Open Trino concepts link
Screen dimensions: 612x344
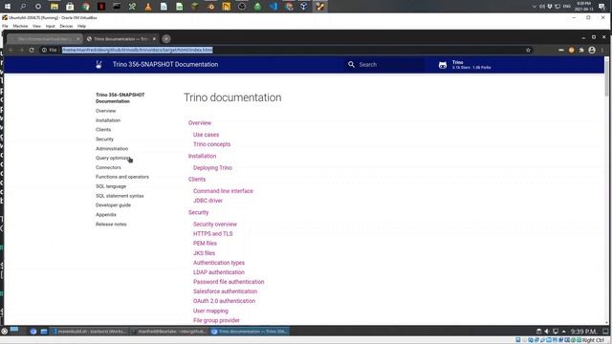point(212,144)
